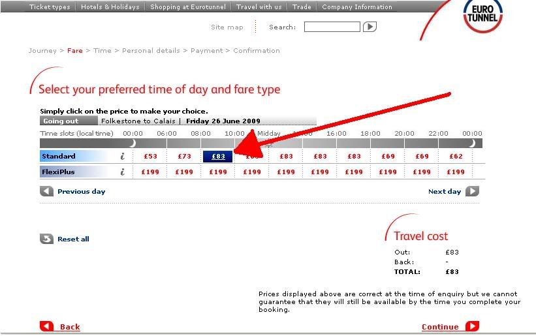Select Standard £69 fare at 20:00
Screen dimensions: 536x336
click(x=422, y=157)
